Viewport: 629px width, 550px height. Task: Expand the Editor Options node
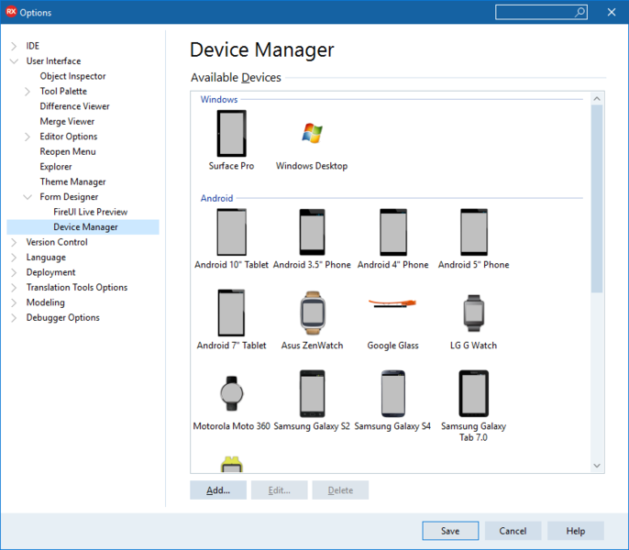click(x=28, y=137)
